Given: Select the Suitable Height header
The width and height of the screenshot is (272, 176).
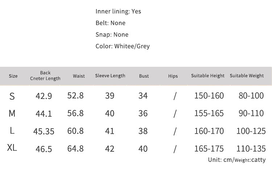Looking at the screenshot, I should tap(208, 76).
